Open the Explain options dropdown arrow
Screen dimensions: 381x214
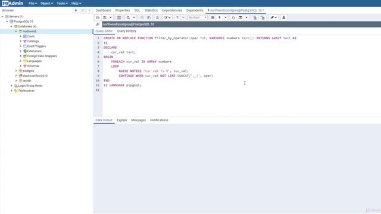[246, 17]
